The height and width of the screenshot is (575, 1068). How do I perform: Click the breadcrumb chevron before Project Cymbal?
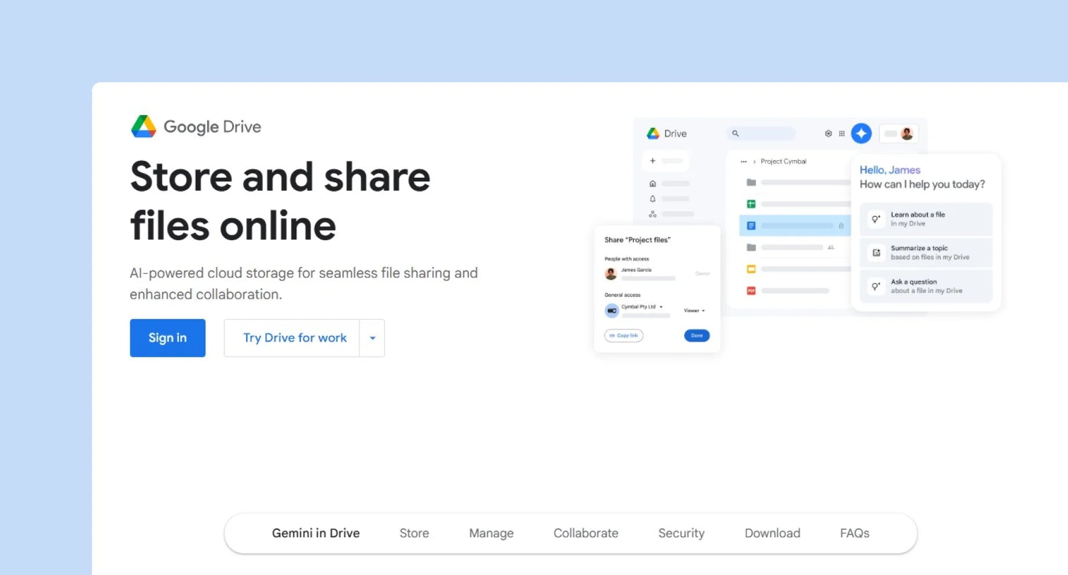(754, 162)
